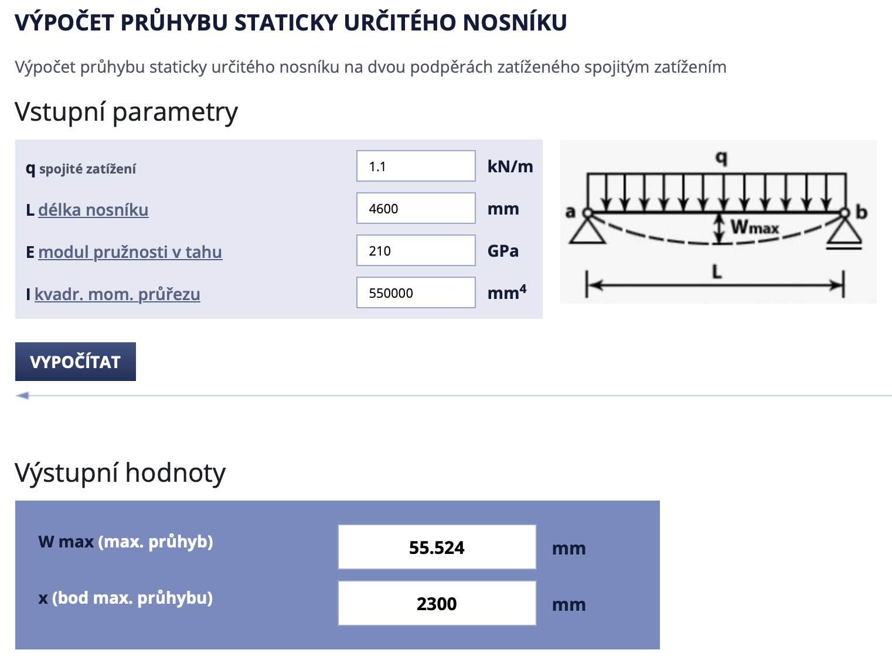The height and width of the screenshot is (660, 892).
Task: Click the beam length field showing 4600
Action: pos(416,209)
